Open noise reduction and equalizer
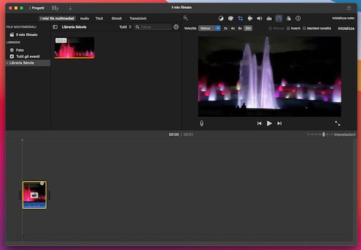This screenshot has width=361, height=250. (x=269, y=18)
